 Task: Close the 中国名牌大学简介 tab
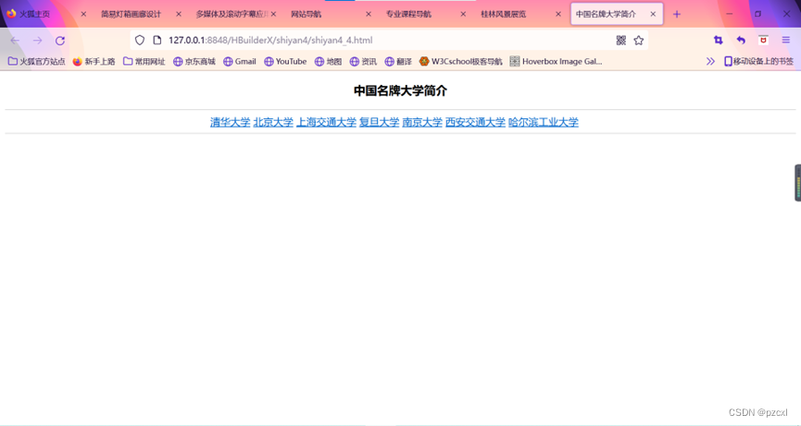tap(653, 14)
